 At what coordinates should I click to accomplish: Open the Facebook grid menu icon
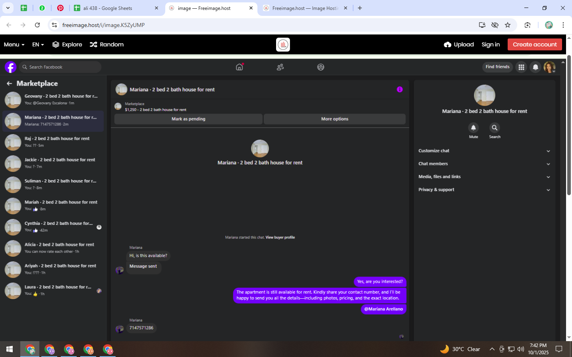click(521, 67)
